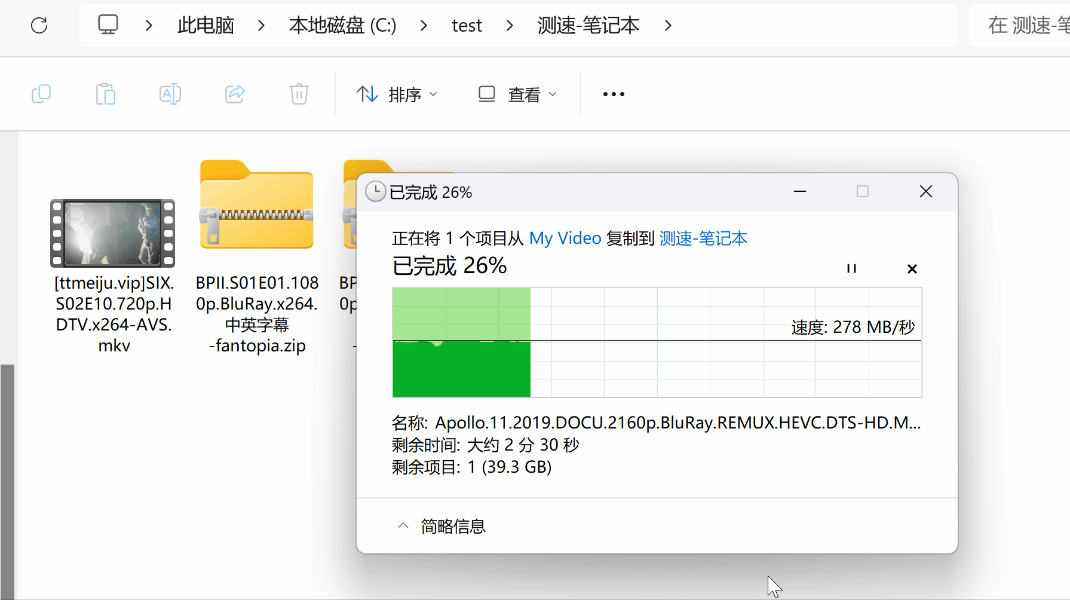Viewport: 1070px width, 600px height.
Task: Click the rename icon in Explorer toolbar
Action: 170,94
